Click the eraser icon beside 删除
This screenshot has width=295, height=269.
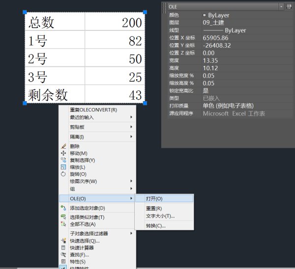point(63,146)
